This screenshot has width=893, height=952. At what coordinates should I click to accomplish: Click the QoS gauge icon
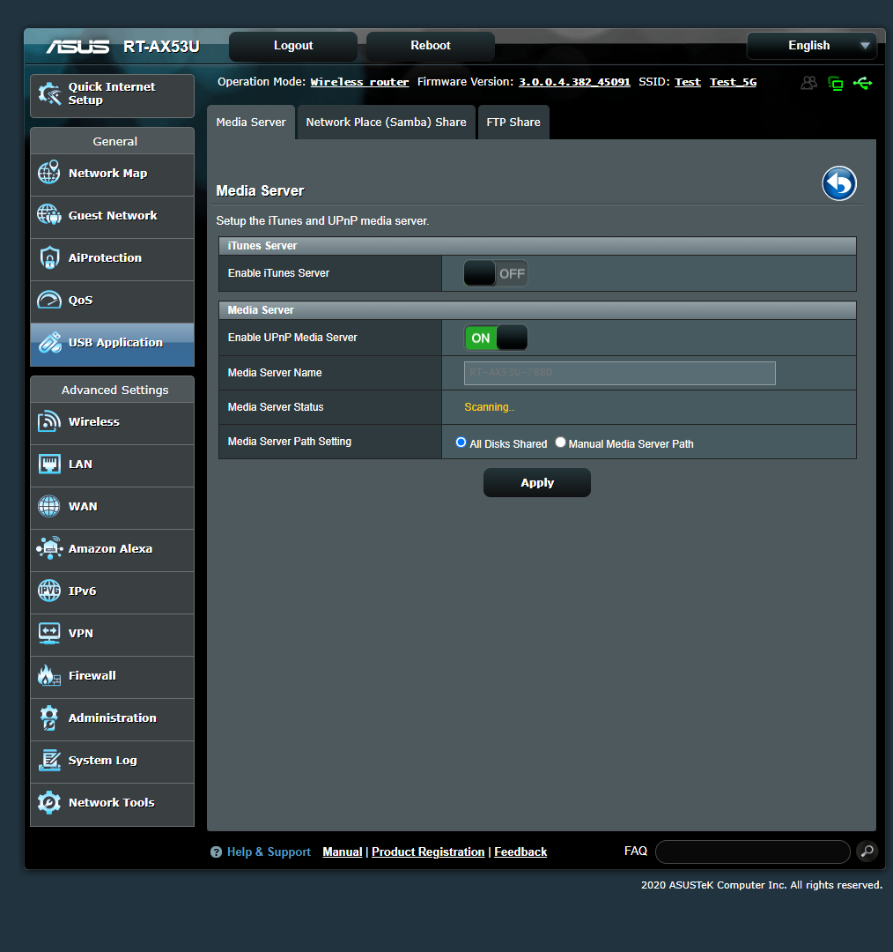49,300
